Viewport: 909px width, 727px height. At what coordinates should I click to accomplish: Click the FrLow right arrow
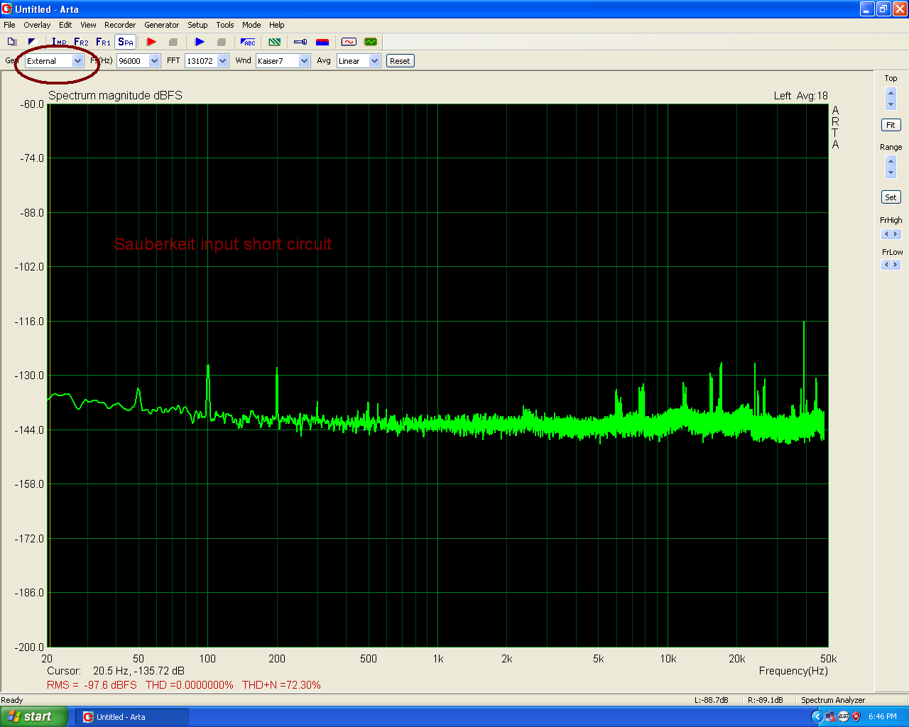[896, 265]
